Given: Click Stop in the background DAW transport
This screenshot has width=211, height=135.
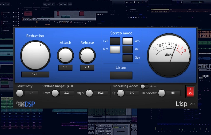Looking at the screenshot, I should coord(135,2).
